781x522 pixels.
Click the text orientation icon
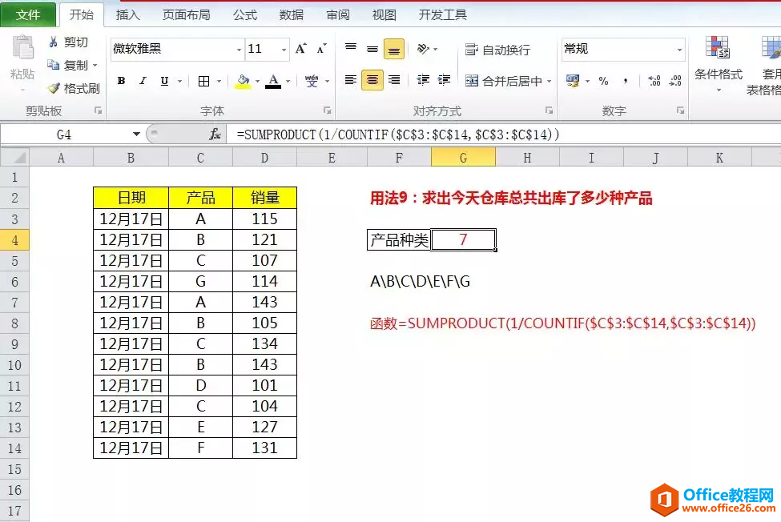[424, 49]
